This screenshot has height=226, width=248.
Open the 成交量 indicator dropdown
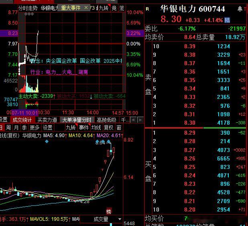pyautogui.click(x=120, y=219)
